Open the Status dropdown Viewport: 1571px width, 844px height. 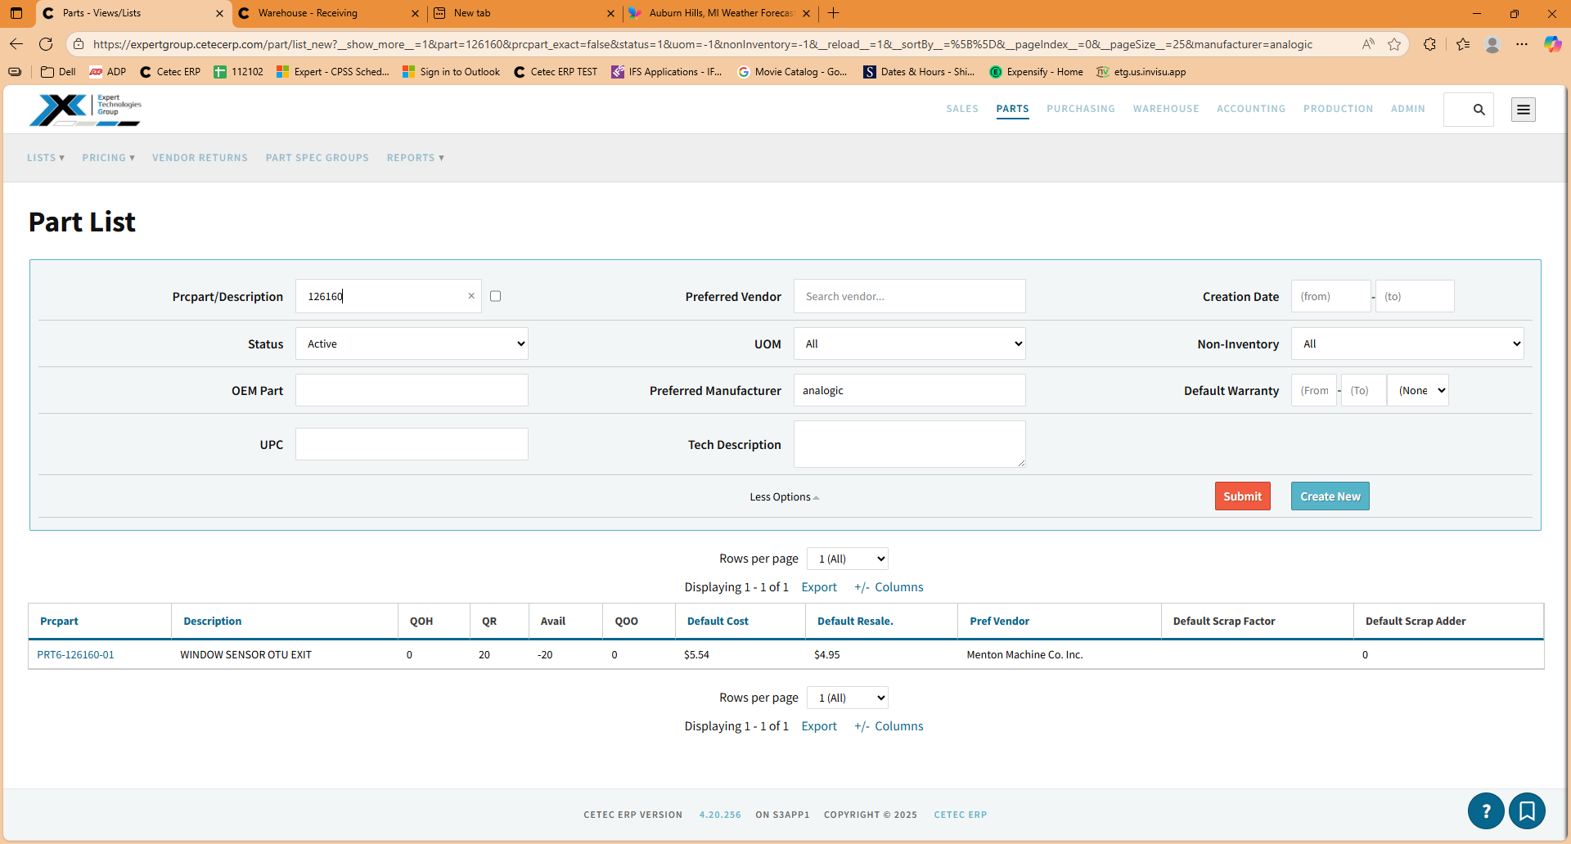coord(412,344)
